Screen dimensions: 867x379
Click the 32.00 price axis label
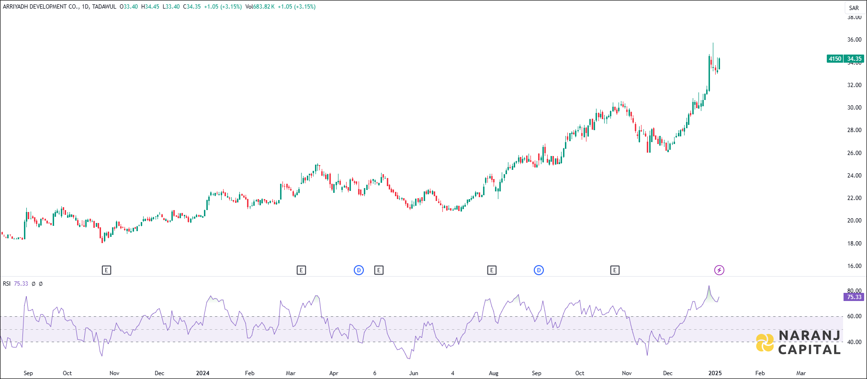[854, 85]
